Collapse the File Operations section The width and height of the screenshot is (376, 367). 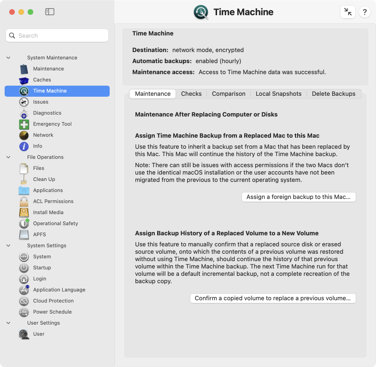[x=8, y=157]
